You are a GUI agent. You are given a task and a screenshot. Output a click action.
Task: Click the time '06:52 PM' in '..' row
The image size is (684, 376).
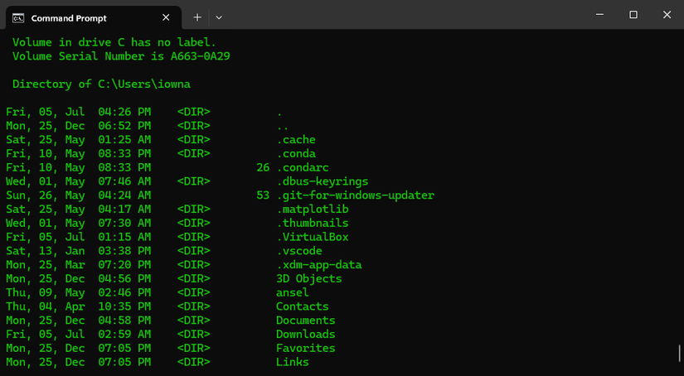coord(124,126)
